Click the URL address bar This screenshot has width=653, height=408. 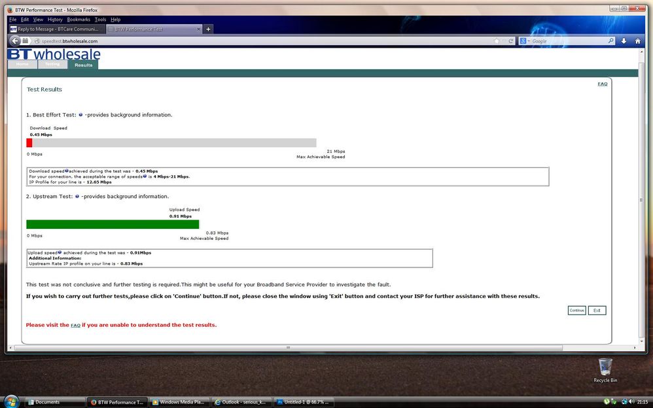[x=266, y=41]
